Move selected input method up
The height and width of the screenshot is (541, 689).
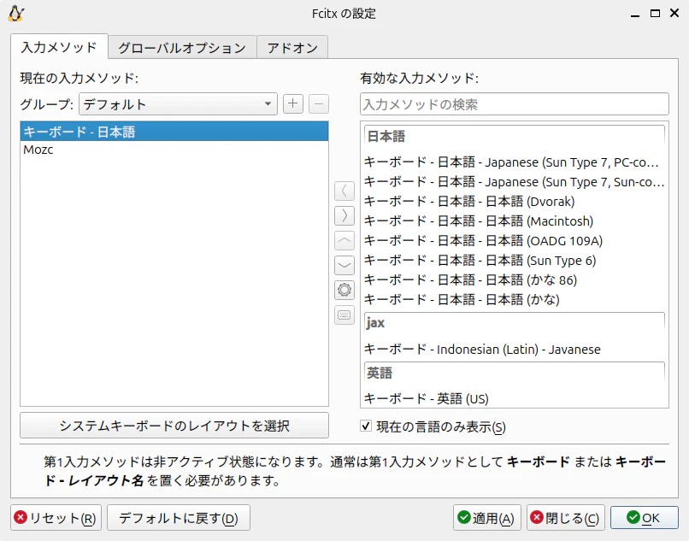[x=344, y=240]
